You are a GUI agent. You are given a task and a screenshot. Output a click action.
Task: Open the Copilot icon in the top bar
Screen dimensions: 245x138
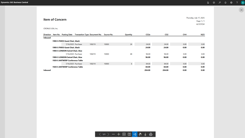214,3
